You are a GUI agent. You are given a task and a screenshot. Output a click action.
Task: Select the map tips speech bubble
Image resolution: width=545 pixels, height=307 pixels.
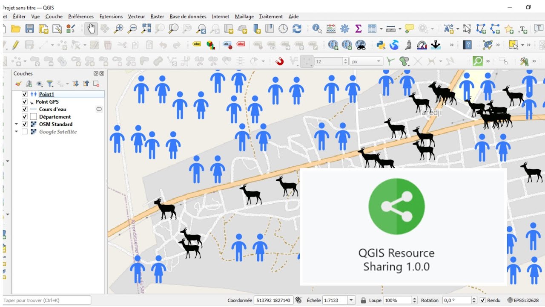409,29
